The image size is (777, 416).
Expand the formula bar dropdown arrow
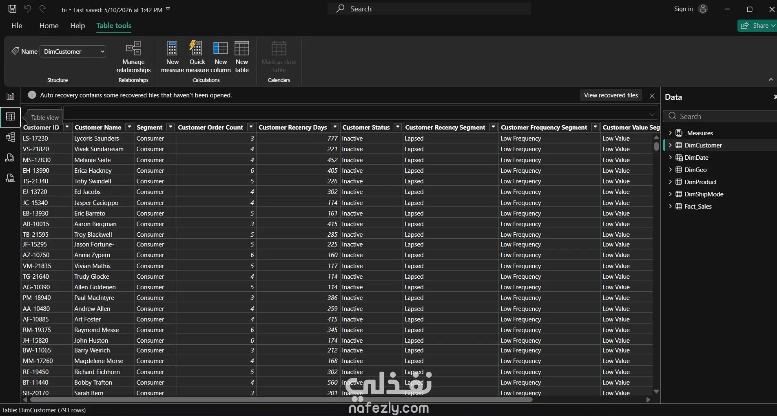[x=652, y=114]
